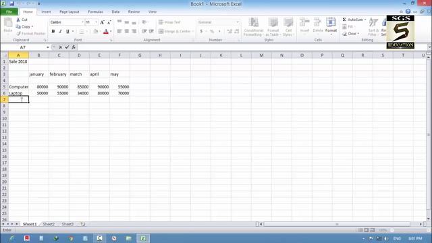Viewport: 432px width, 243px height.
Task: Toggle Align Text Left
Action: (x=119, y=32)
